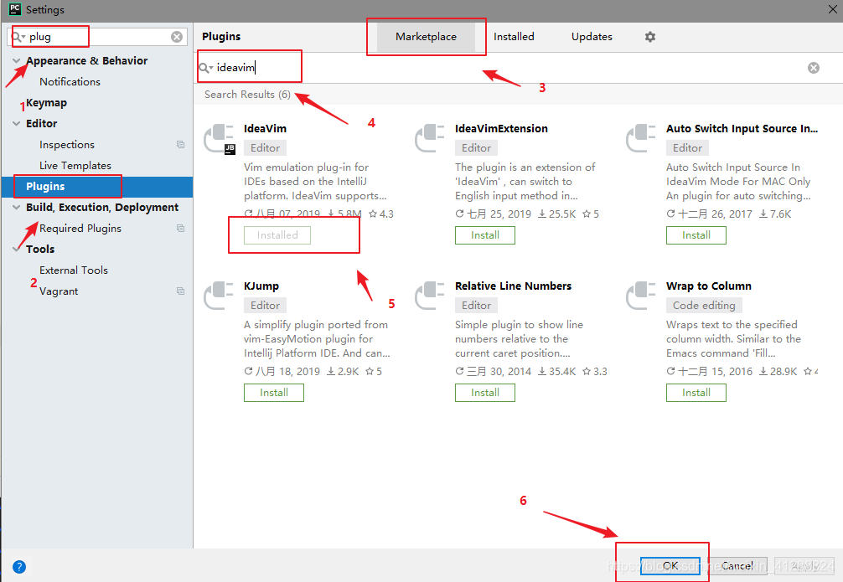Click the project-level icon beside Vagrant
Screen dimensions: 843x582
click(181, 291)
